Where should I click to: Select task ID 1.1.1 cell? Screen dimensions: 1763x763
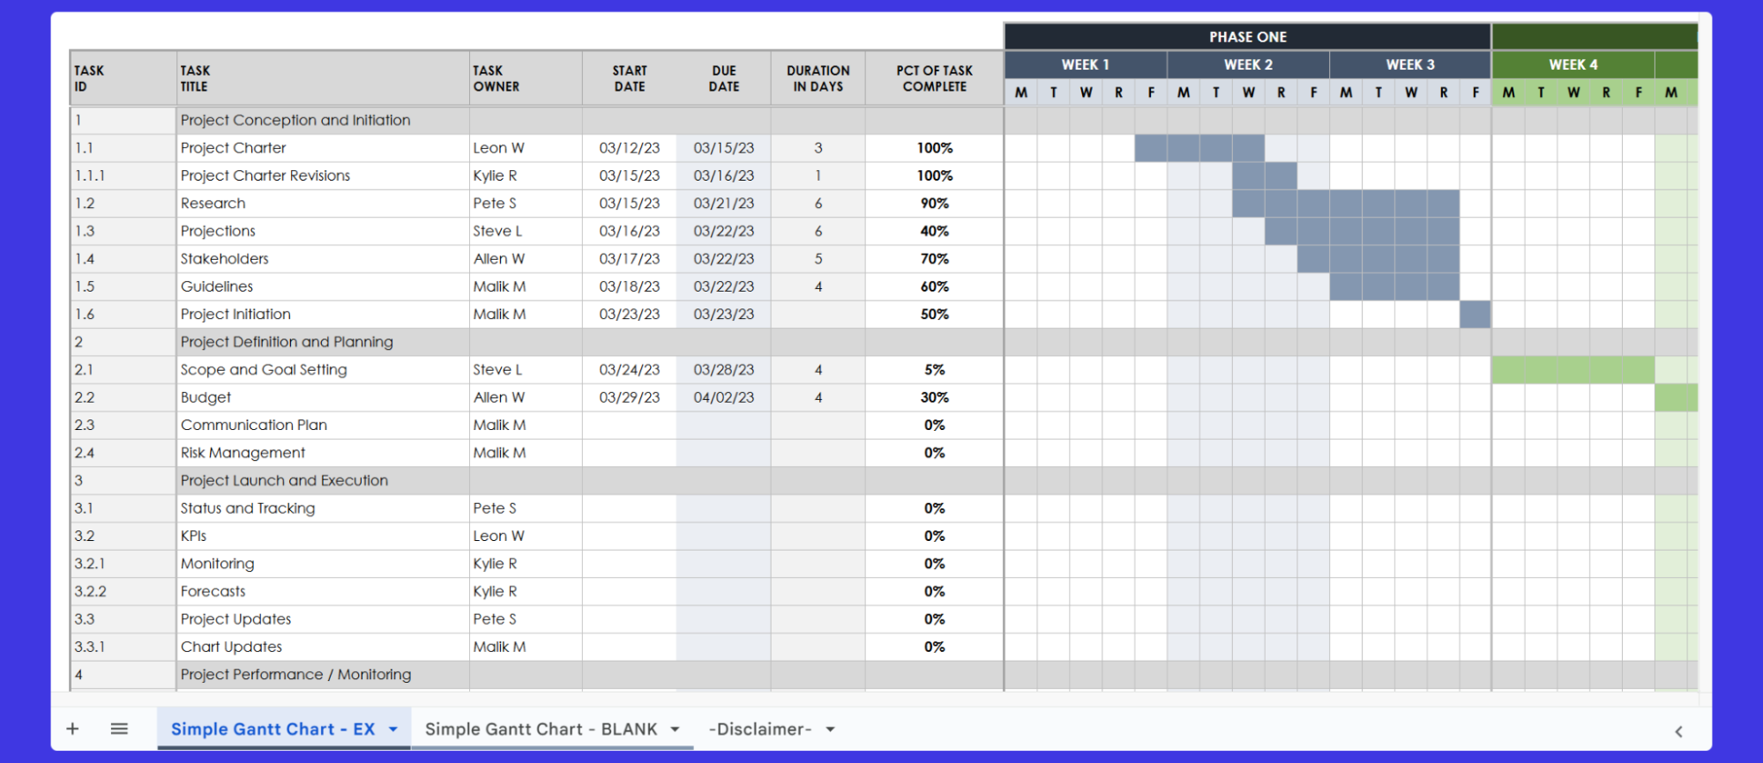tap(123, 175)
